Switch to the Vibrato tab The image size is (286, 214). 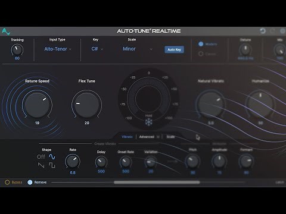[x=127, y=137]
